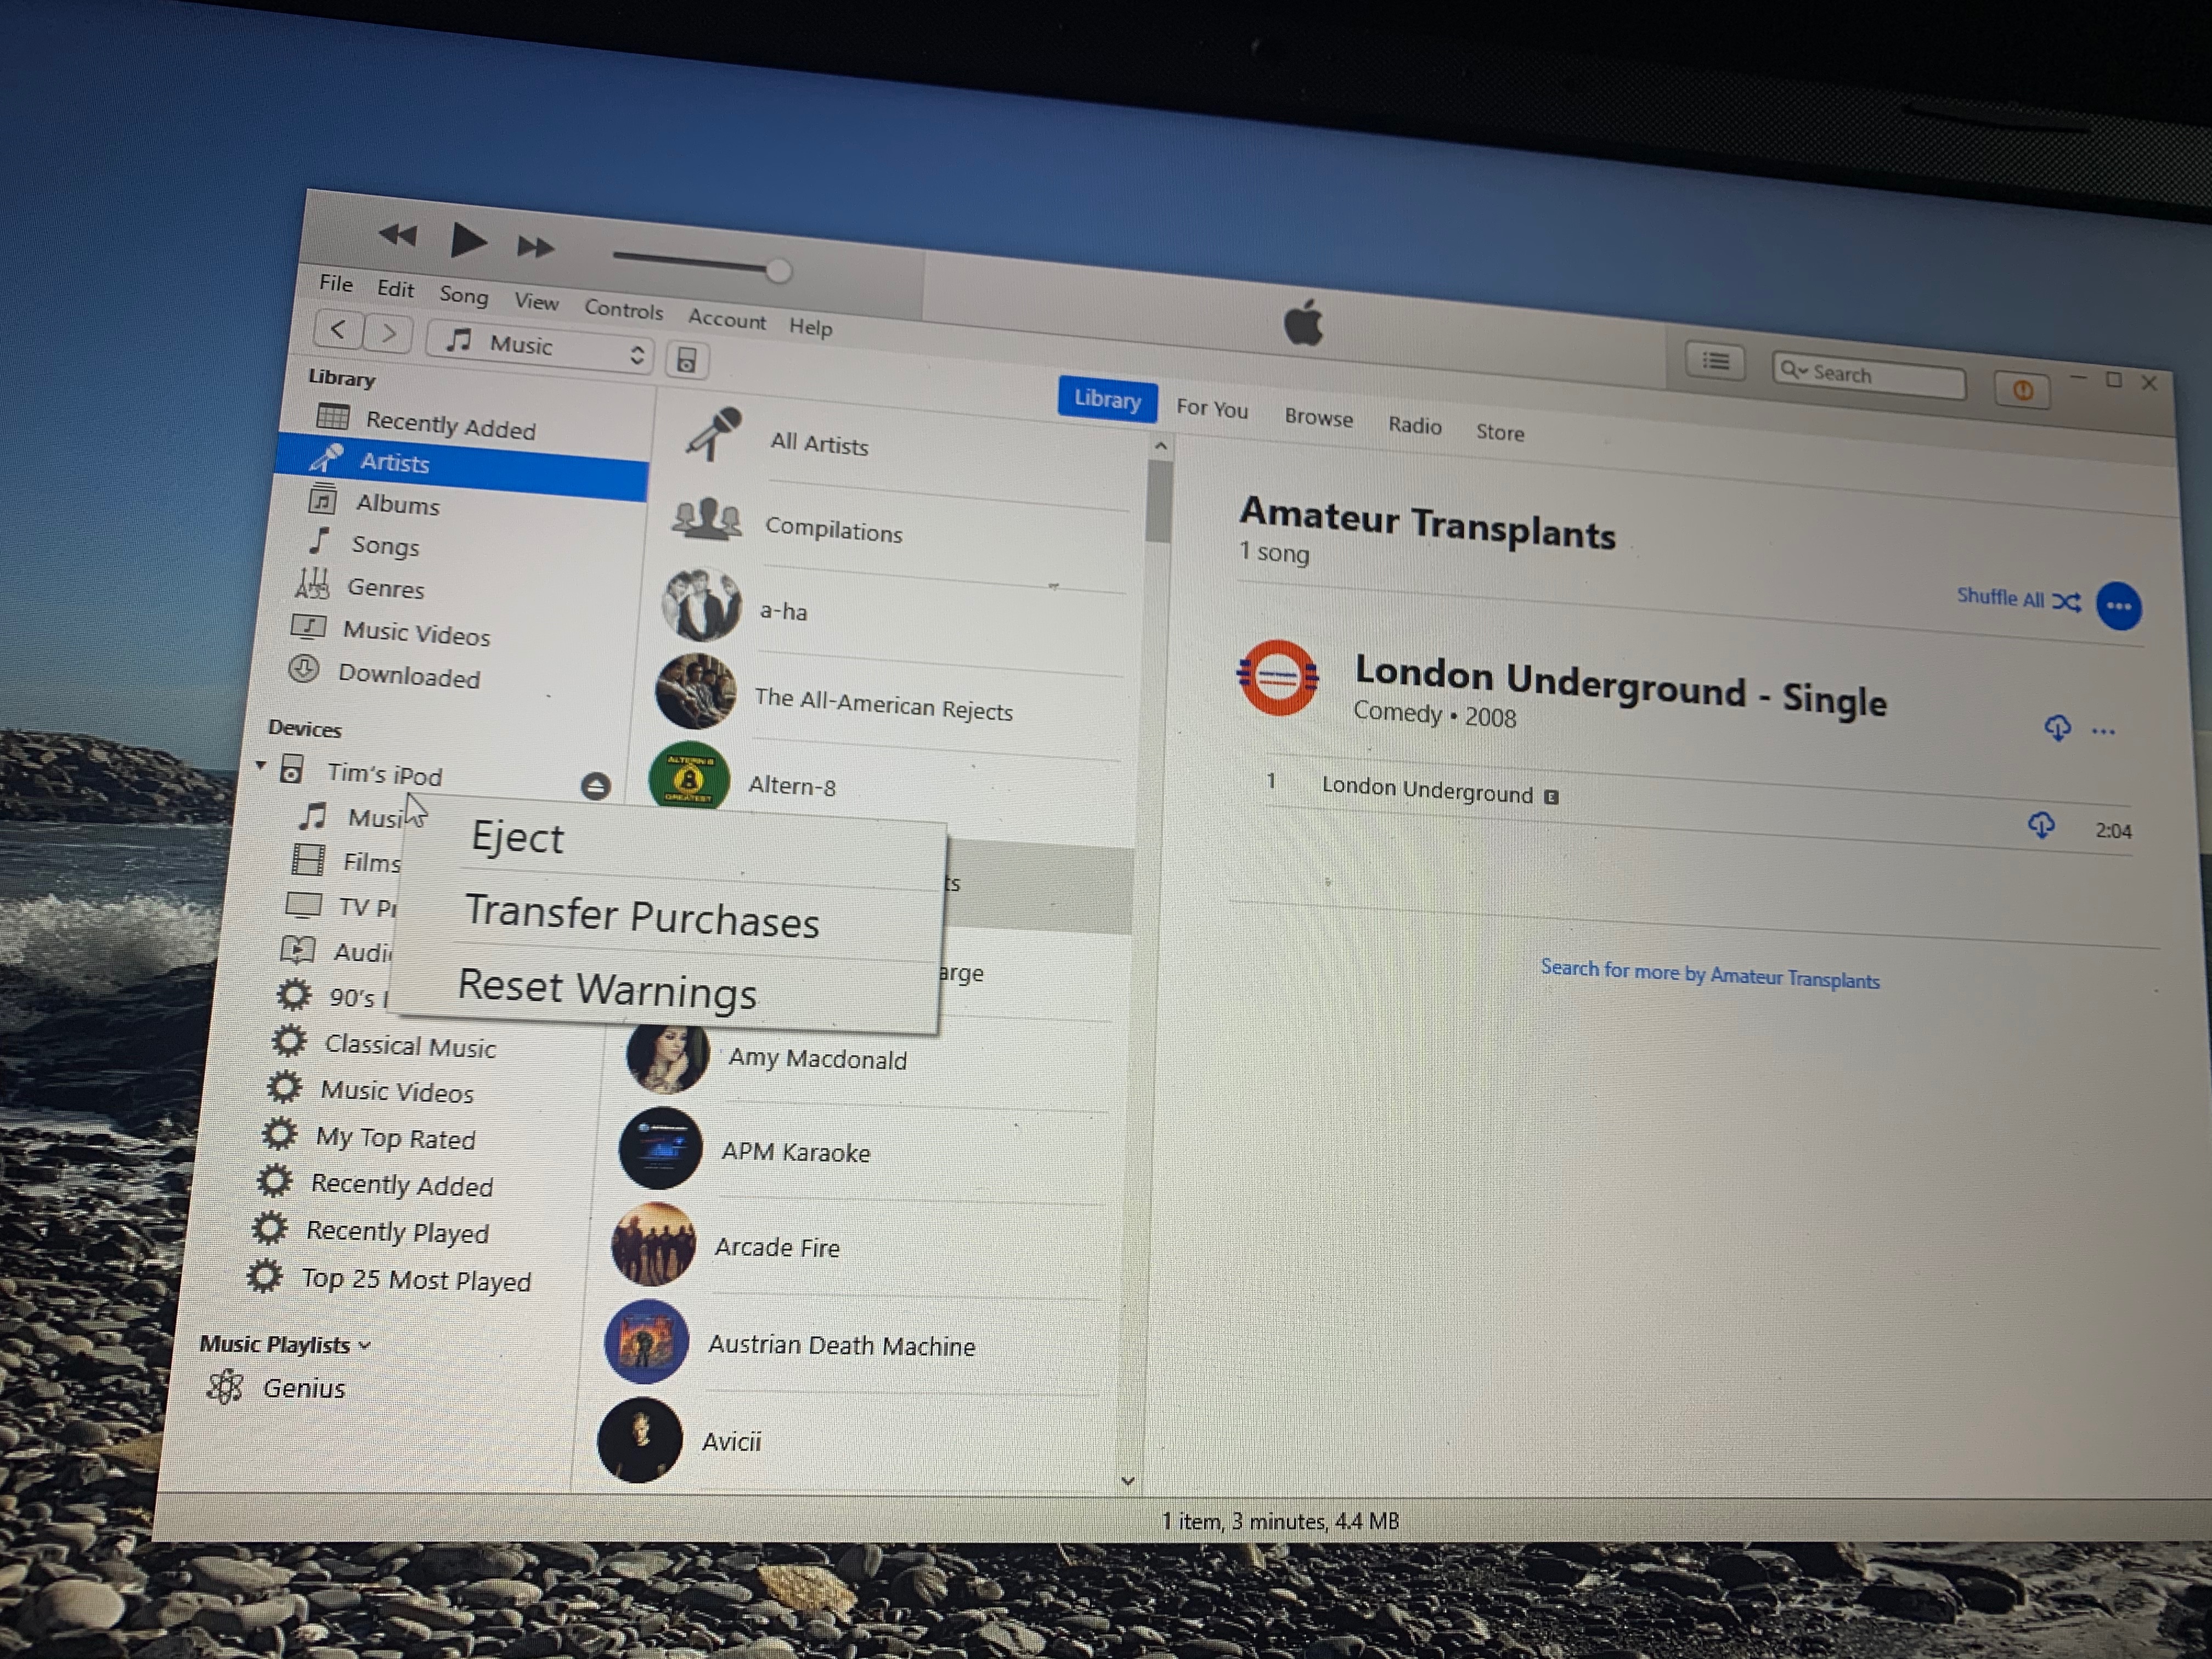This screenshot has height=1659, width=2212.
Task: Click the volume slider knob
Action: pyautogui.click(x=778, y=270)
